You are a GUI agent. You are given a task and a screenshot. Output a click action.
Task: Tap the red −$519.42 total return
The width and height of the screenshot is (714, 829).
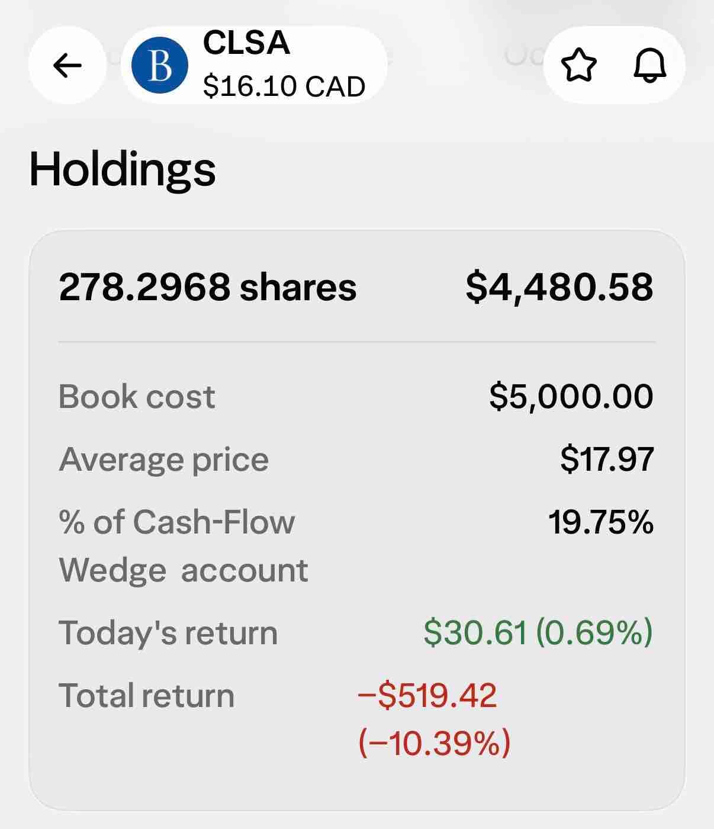pyautogui.click(x=427, y=695)
